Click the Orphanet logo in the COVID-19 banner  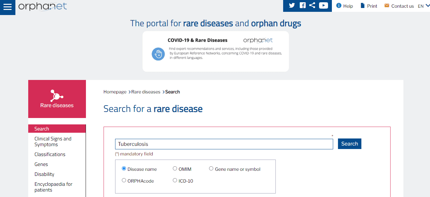click(258, 40)
